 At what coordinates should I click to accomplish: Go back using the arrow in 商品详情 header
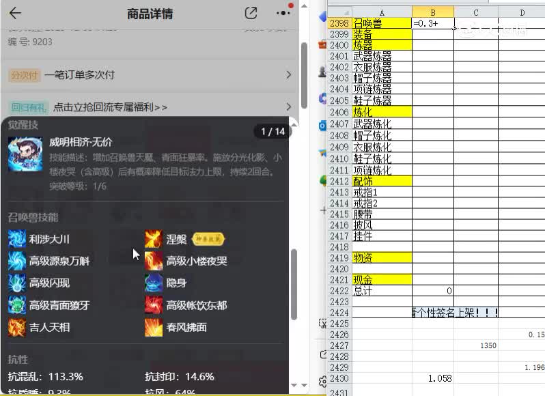coord(15,13)
